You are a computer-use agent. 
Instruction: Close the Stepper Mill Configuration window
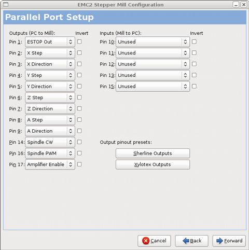(x=244, y=5)
